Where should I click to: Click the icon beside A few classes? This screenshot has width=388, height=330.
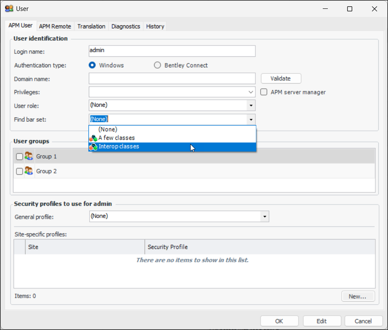(93, 138)
